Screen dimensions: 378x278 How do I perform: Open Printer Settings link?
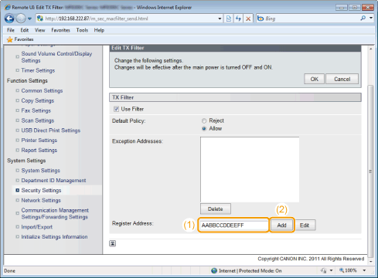pos(39,141)
